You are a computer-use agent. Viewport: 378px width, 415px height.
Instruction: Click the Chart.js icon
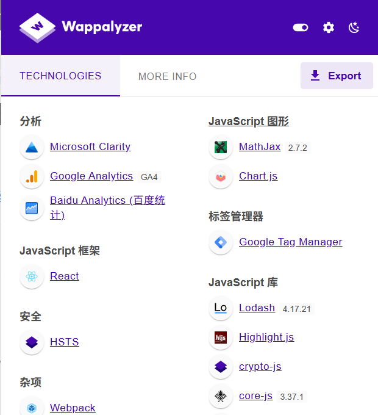(x=221, y=176)
